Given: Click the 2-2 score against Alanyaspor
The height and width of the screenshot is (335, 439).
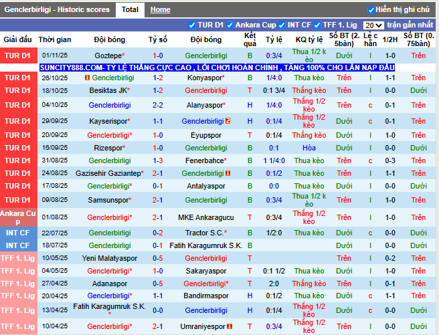Looking at the screenshot, I should click(x=158, y=105).
